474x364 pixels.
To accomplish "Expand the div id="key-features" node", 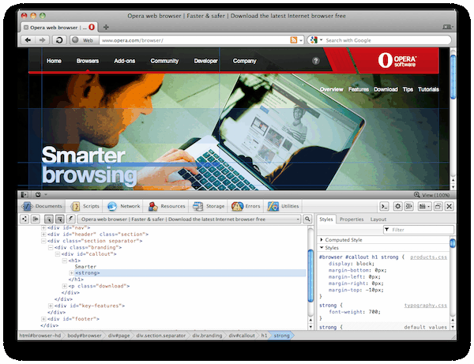I will coord(51,306).
